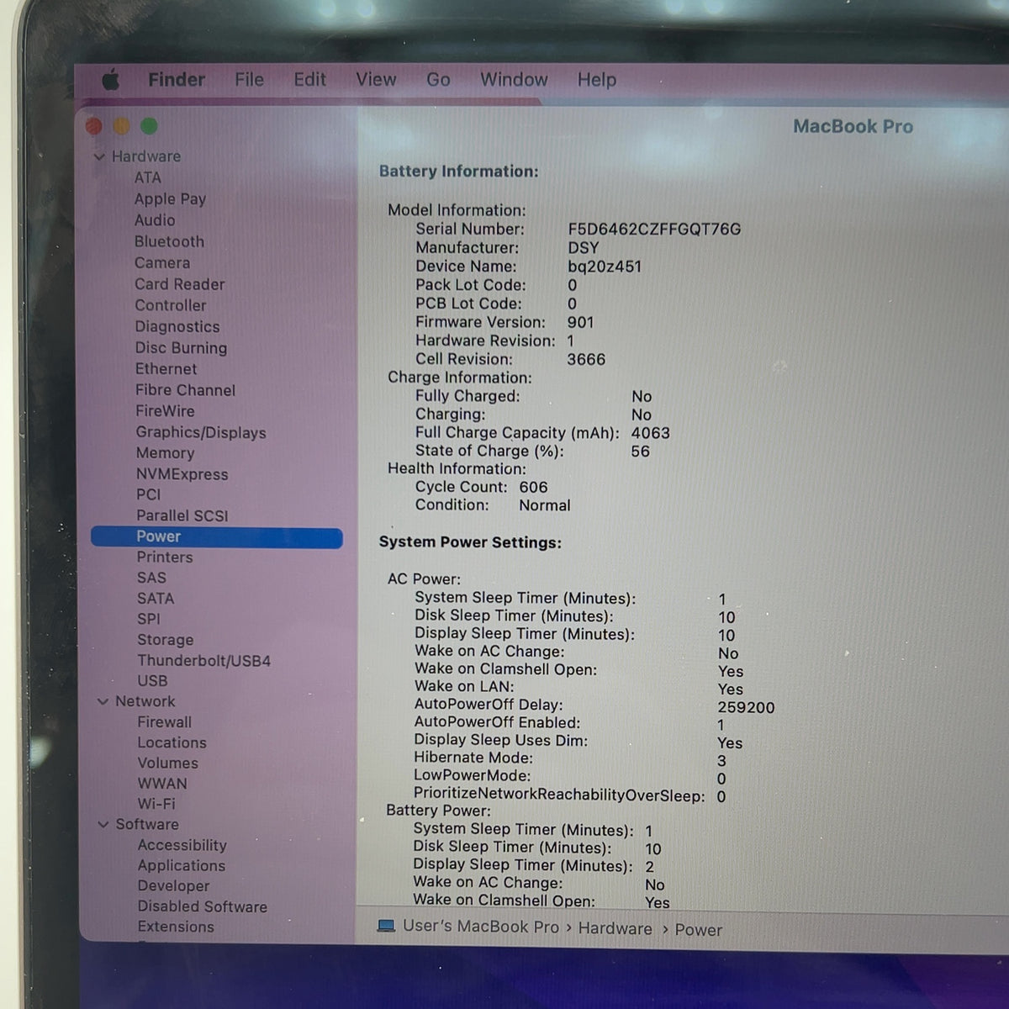The height and width of the screenshot is (1009, 1009).
Task: Select FireWire in the sidebar
Action: point(165,411)
